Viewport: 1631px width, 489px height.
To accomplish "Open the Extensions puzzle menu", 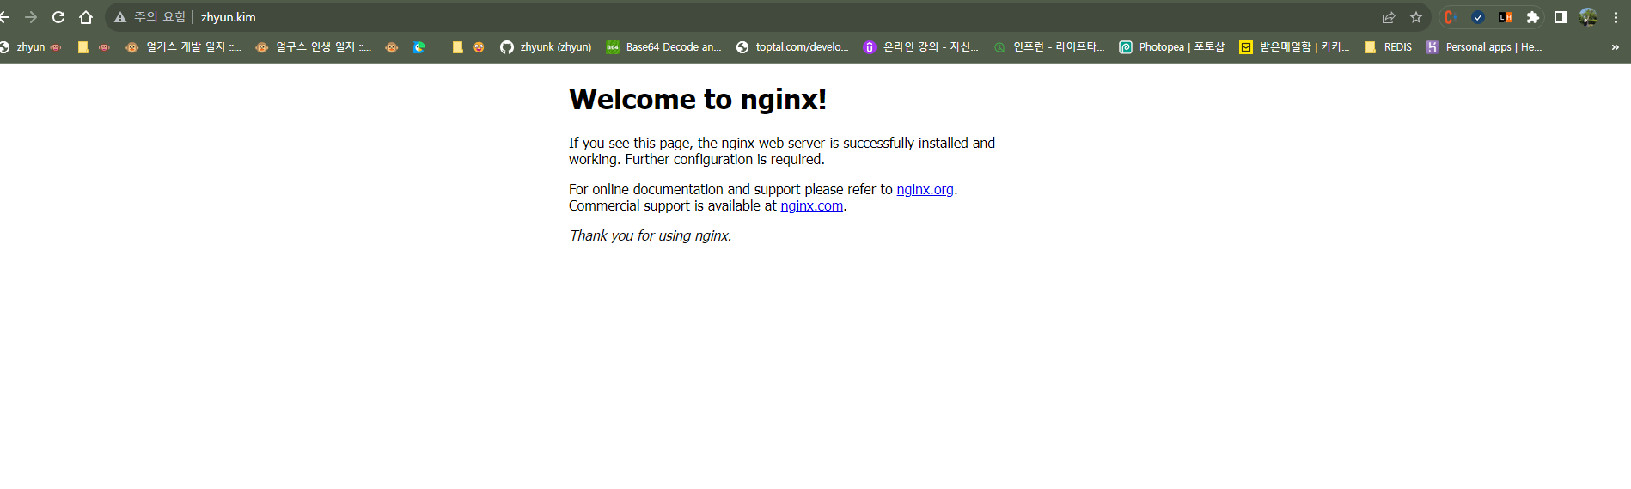I will point(1532,17).
